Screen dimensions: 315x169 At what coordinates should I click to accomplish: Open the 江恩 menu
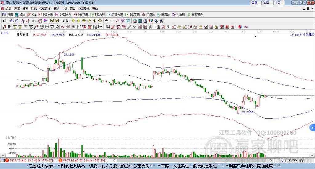(34, 8)
